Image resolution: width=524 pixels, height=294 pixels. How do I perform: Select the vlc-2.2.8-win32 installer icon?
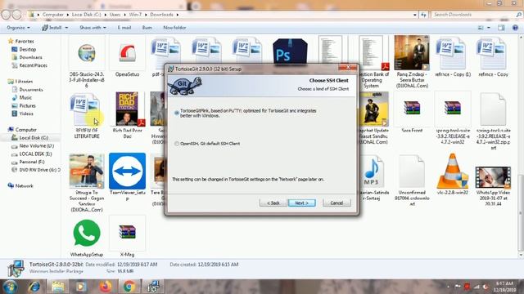(x=453, y=171)
